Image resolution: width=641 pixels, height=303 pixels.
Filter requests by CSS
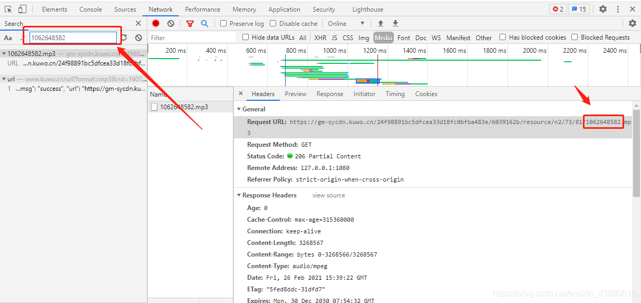coord(348,37)
